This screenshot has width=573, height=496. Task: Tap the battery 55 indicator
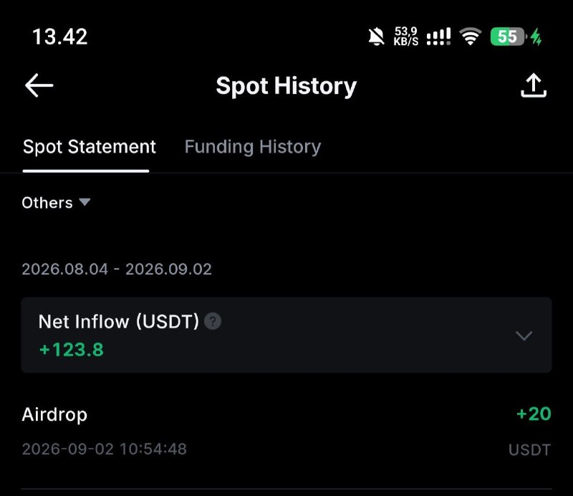(509, 37)
